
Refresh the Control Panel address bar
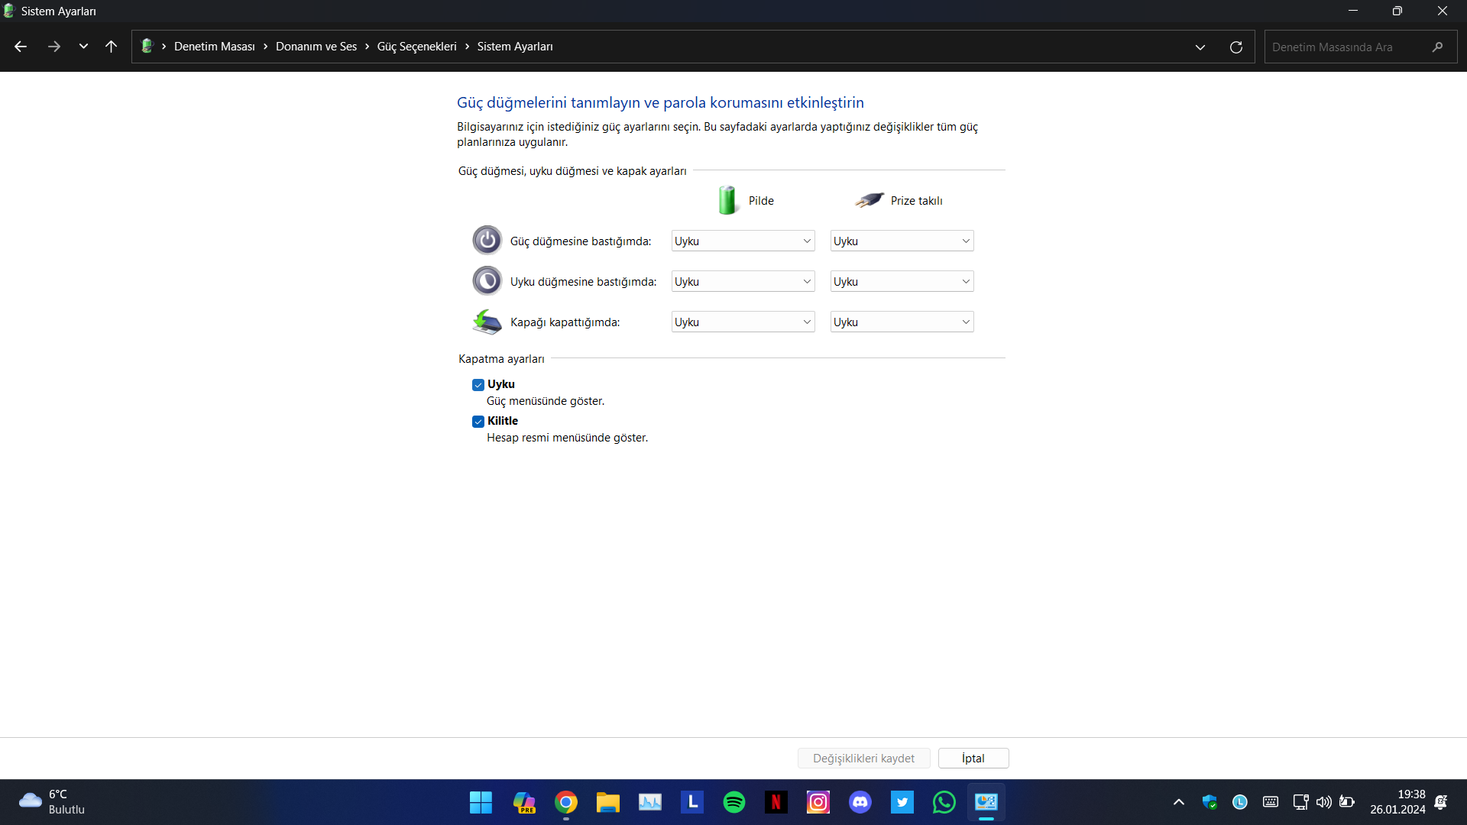[1235, 47]
